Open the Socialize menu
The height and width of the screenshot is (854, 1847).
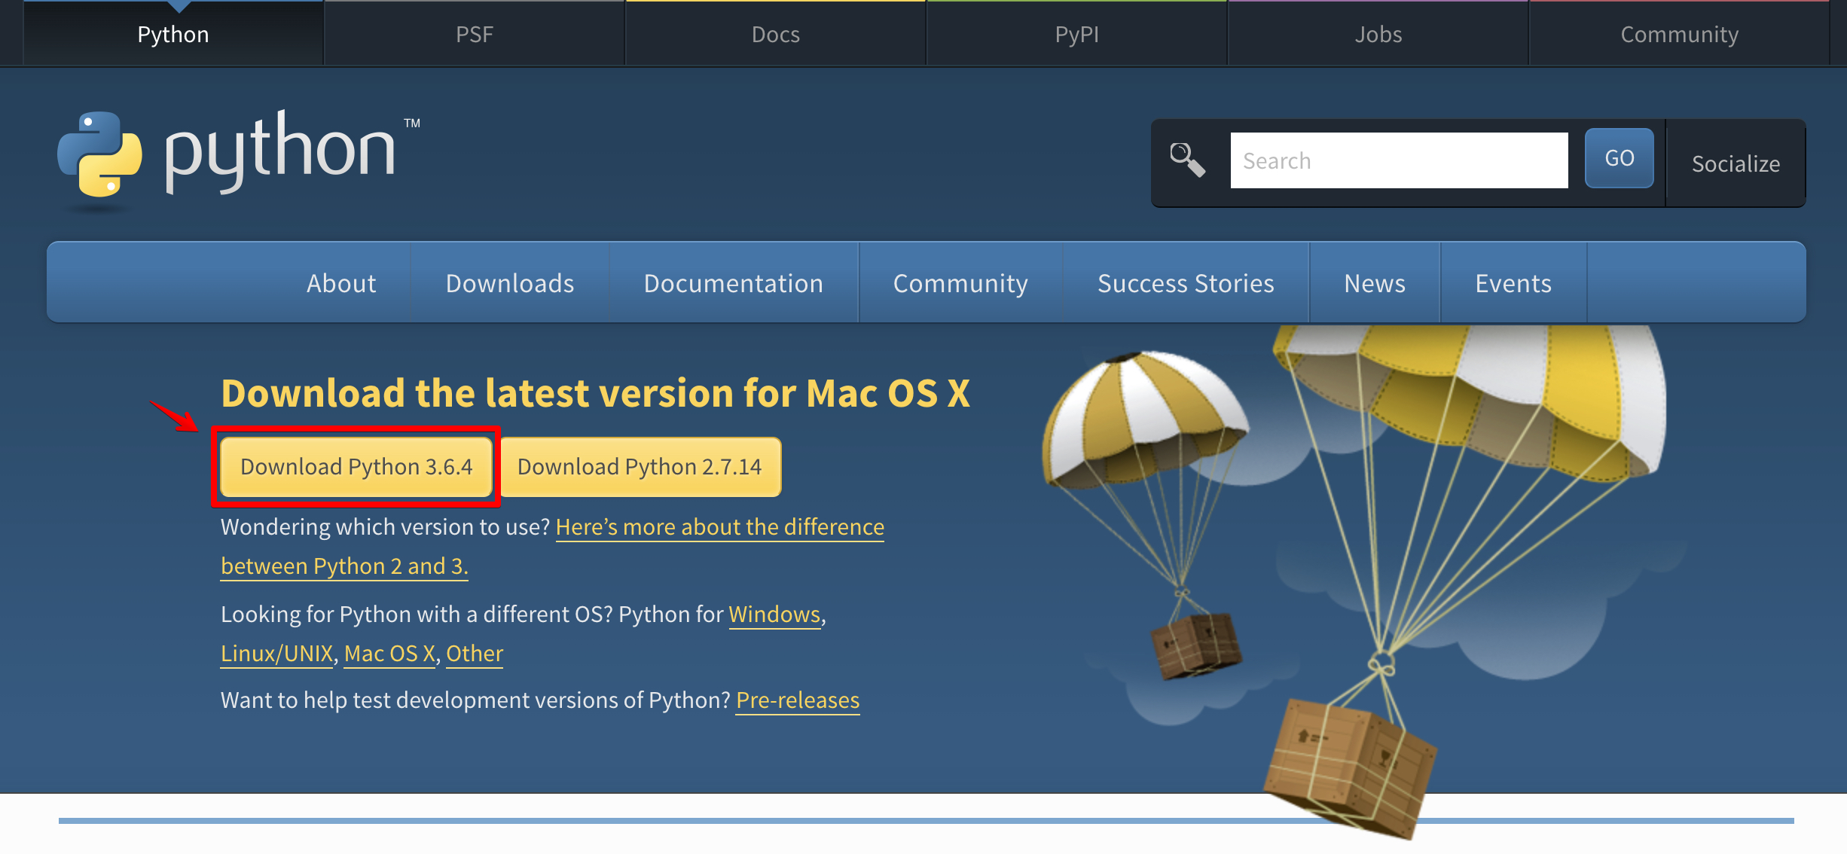coord(1736,163)
